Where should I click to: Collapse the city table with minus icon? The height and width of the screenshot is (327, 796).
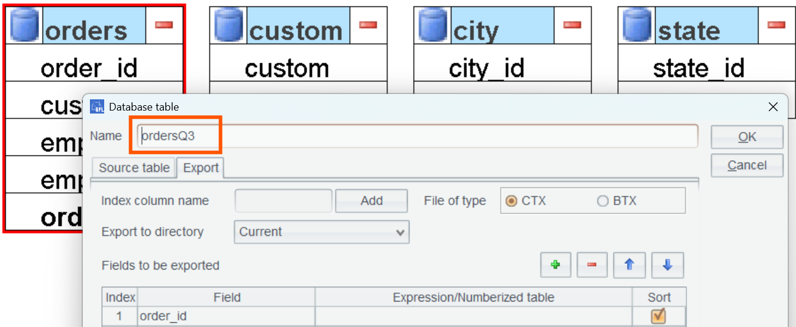point(572,25)
